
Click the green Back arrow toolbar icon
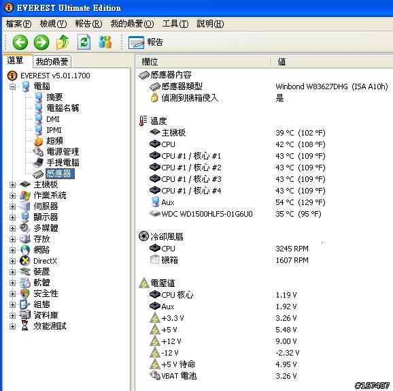click(x=20, y=42)
